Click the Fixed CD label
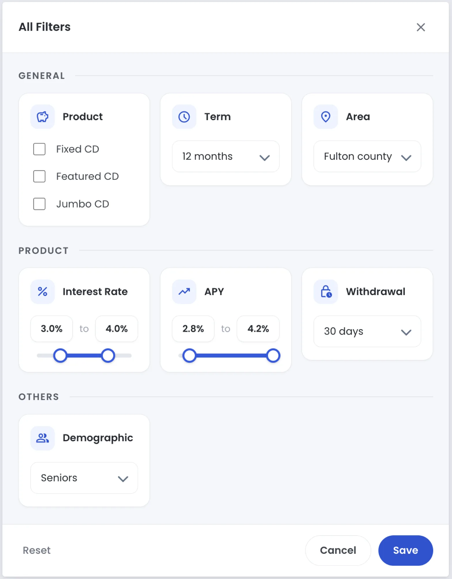Viewport: 452px width, 579px height. coord(78,149)
